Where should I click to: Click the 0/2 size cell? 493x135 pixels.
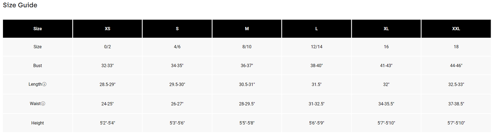click(x=107, y=47)
